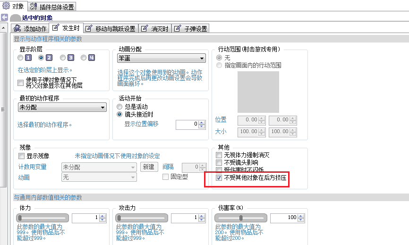This screenshot has width=409, height=245.
Task: Click the 添加动作 tab icon
Action: click(17, 28)
